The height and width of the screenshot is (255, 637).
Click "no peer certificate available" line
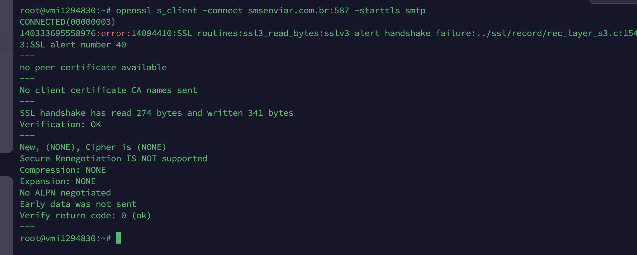(x=93, y=67)
